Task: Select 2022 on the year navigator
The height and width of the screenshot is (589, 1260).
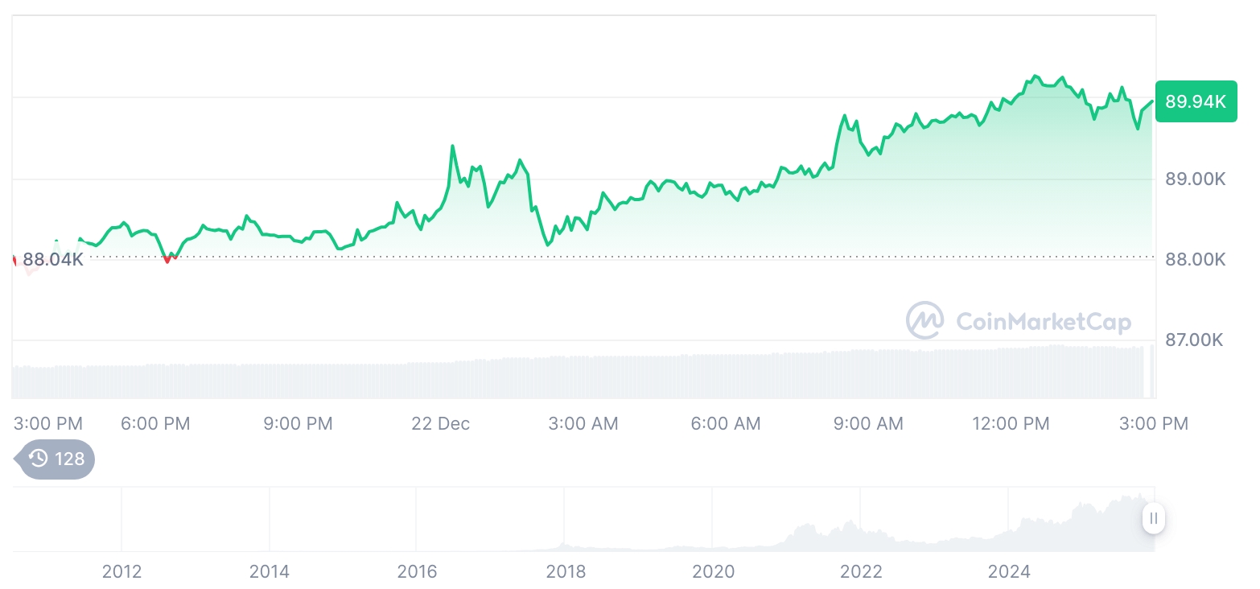Action: click(861, 571)
